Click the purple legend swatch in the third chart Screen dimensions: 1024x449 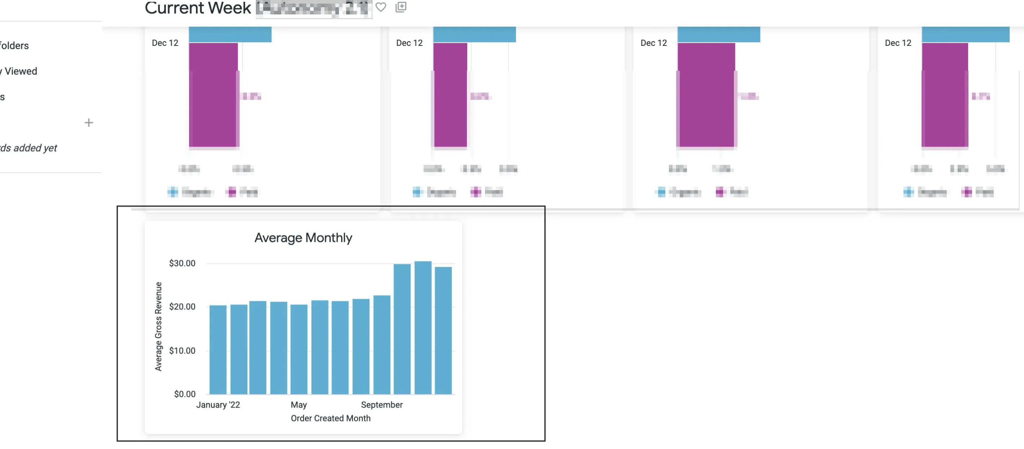pyautogui.click(x=720, y=192)
